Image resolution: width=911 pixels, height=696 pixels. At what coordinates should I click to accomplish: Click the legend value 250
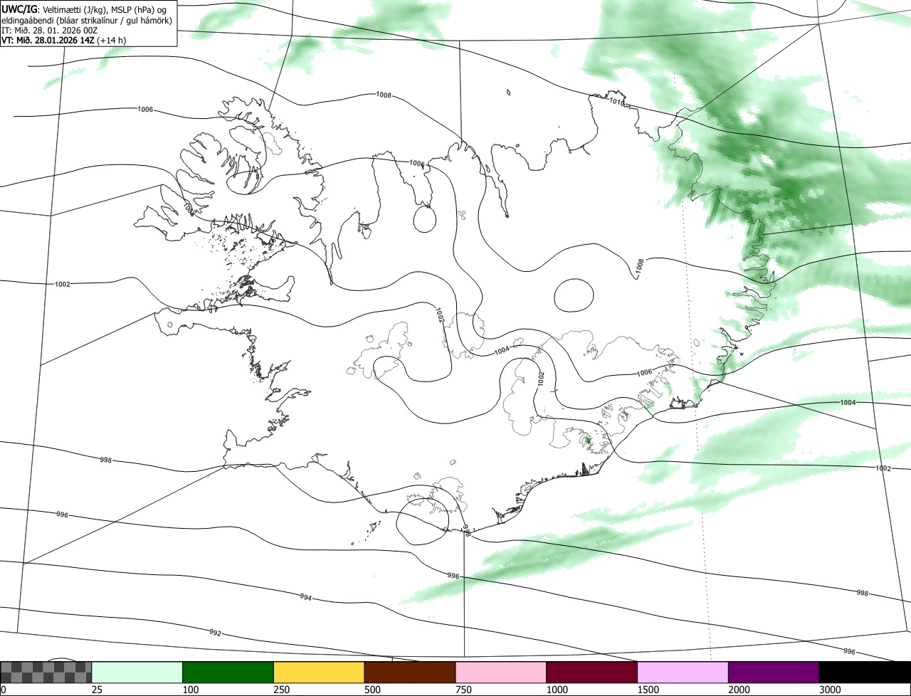pyautogui.click(x=282, y=690)
